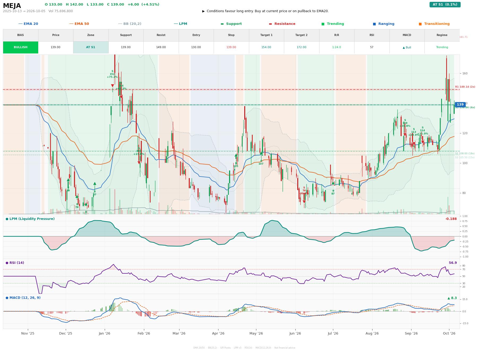Click the RSI table value 57

(x=372, y=47)
